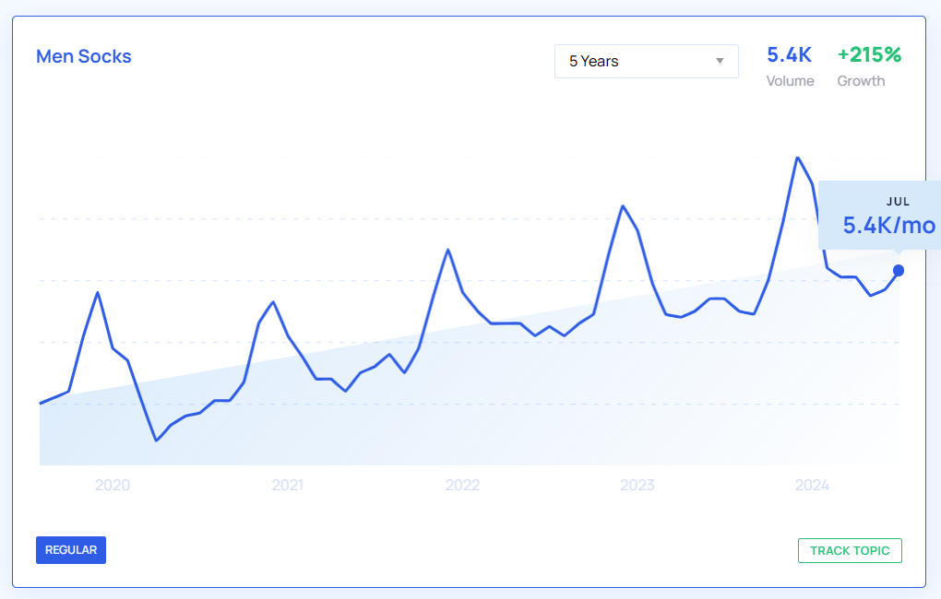Click the highest chart peak near 2024
Viewport: 941px width, 599px height.
click(x=797, y=158)
